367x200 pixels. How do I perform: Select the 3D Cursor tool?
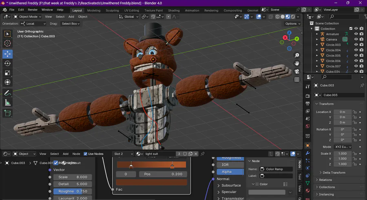tap(7, 44)
